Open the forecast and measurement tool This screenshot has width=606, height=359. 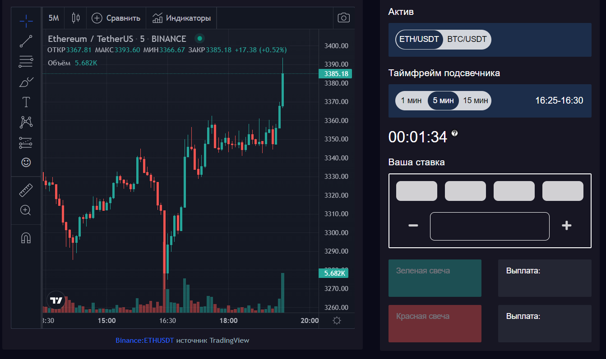pos(26,143)
